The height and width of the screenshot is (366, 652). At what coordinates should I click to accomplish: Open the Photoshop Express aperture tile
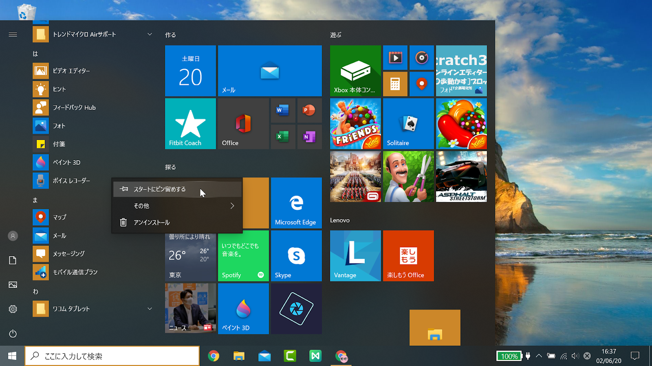296,309
